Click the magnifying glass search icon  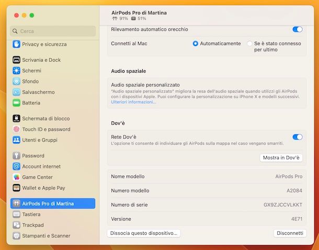(15, 31)
